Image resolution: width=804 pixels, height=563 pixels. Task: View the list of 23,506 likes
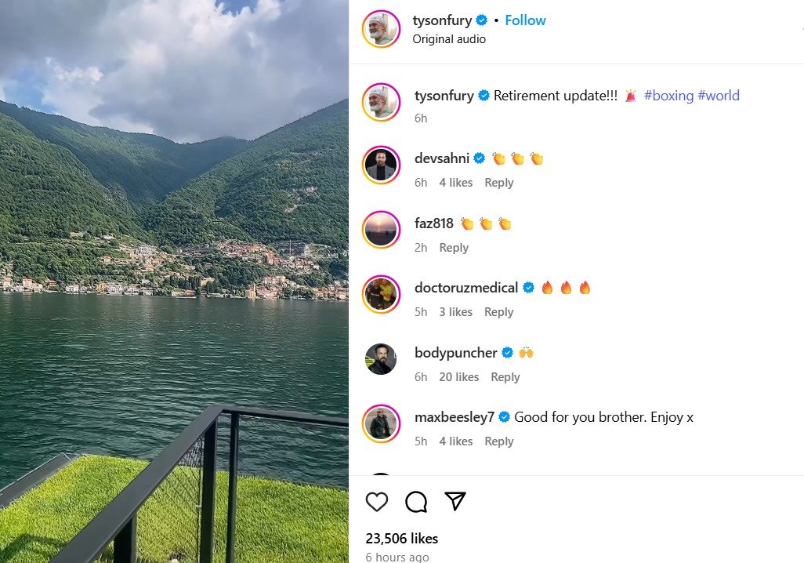coord(402,539)
